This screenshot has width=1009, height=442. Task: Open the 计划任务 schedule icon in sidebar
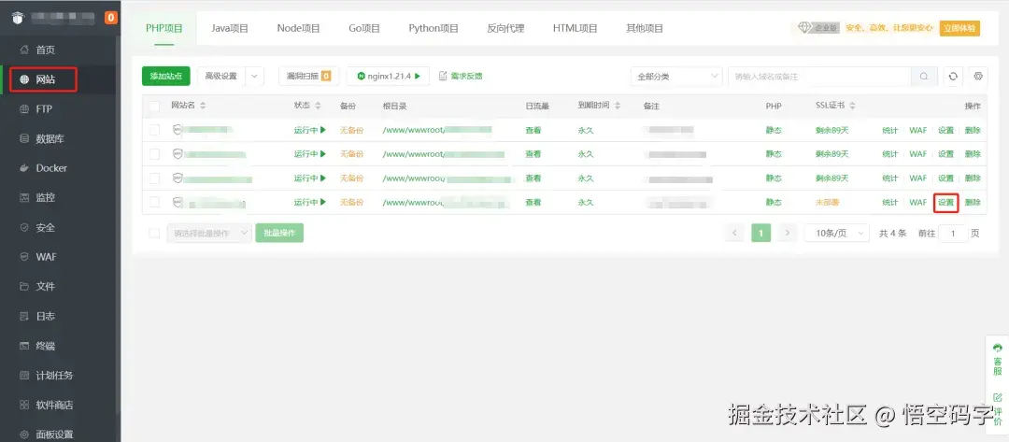tap(24, 376)
